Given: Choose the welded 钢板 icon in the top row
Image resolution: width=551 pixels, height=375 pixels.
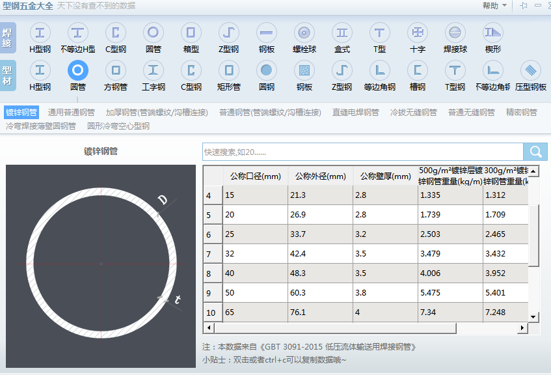Looking at the screenshot, I should pyautogui.click(x=266, y=33).
